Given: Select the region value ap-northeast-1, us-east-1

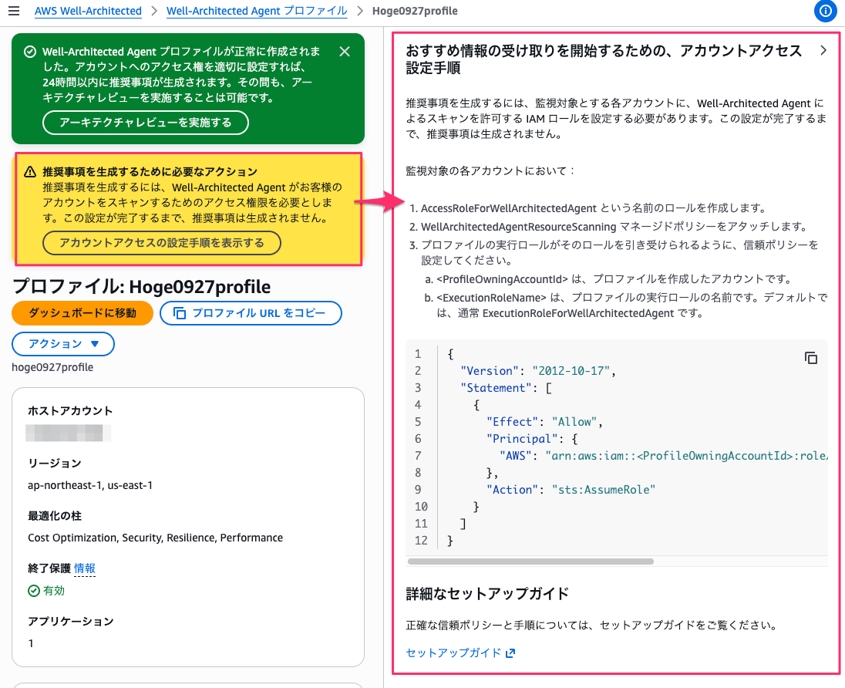Looking at the screenshot, I should pyautogui.click(x=90, y=485).
